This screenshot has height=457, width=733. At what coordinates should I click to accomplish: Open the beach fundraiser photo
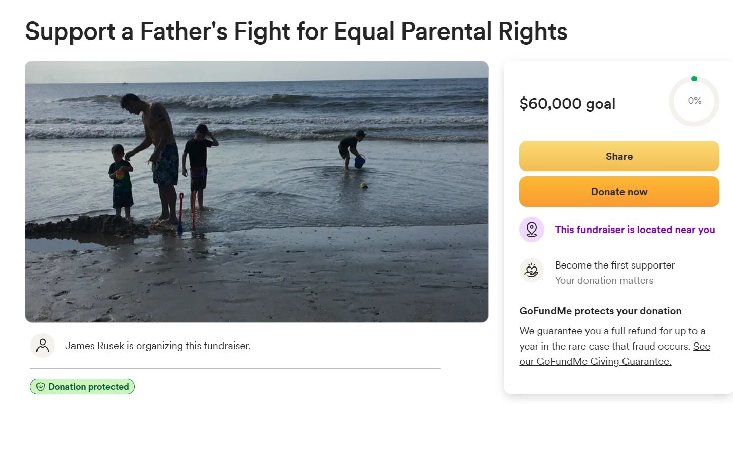coord(256,192)
